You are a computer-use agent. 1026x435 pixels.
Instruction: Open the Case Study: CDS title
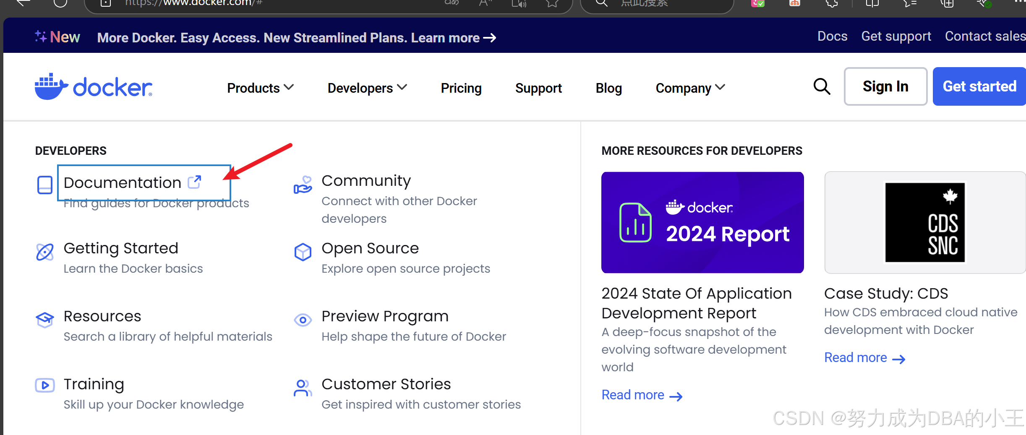[x=886, y=294]
